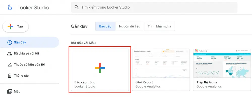Click the trash can icon
252x98 pixels.
click(10, 76)
